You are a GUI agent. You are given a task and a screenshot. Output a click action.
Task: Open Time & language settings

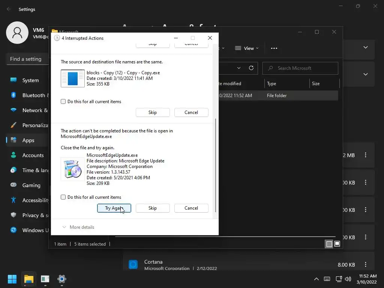(27, 170)
